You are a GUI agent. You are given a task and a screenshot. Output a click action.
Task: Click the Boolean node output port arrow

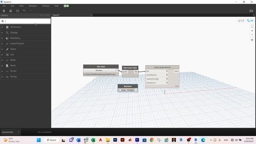coord(136,90)
